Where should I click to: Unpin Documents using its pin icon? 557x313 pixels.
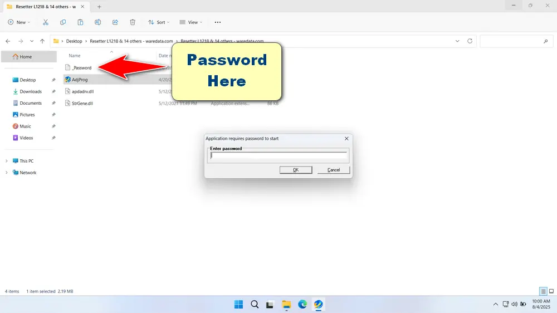[x=53, y=103]
